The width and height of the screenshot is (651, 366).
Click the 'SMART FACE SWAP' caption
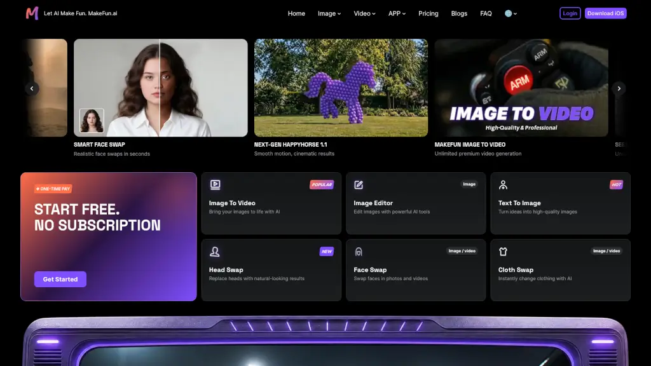pyautogui.click(x=99, y=144)
